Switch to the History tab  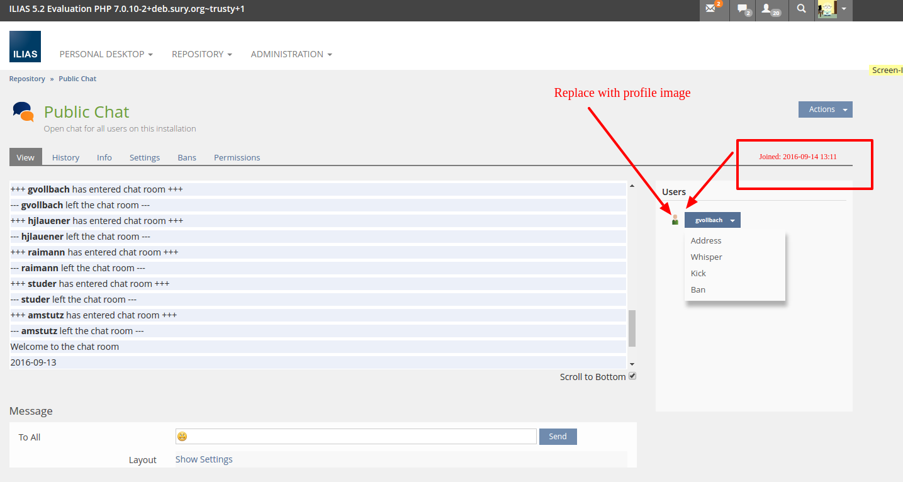click(65, 157)
